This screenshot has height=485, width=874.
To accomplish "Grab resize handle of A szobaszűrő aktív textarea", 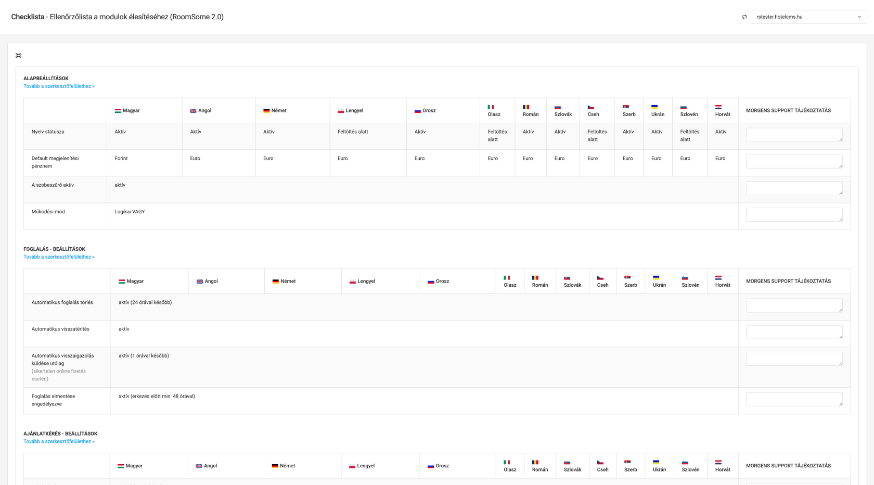I will coord(840,193).
